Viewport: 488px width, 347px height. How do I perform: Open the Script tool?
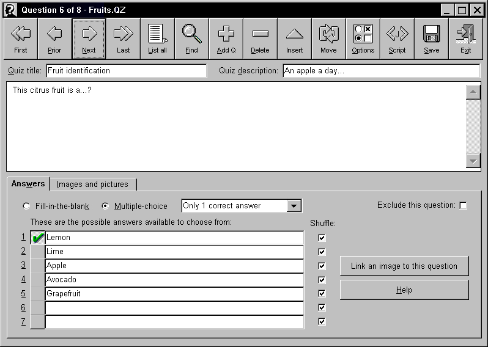[397, 39]
